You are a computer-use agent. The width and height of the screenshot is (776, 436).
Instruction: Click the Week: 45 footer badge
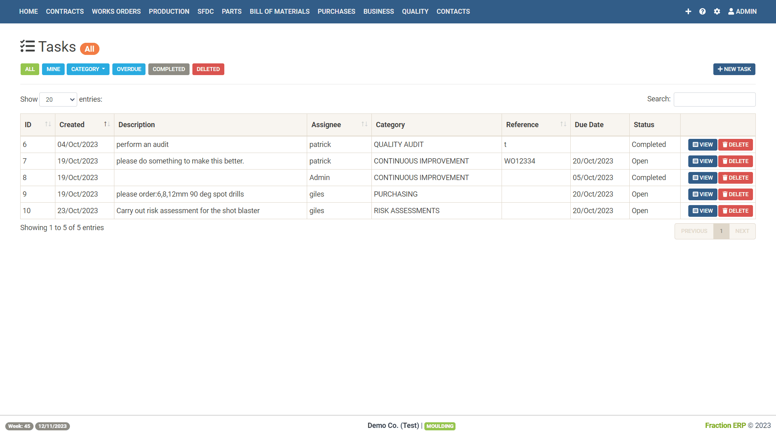(x=19, y=426)
